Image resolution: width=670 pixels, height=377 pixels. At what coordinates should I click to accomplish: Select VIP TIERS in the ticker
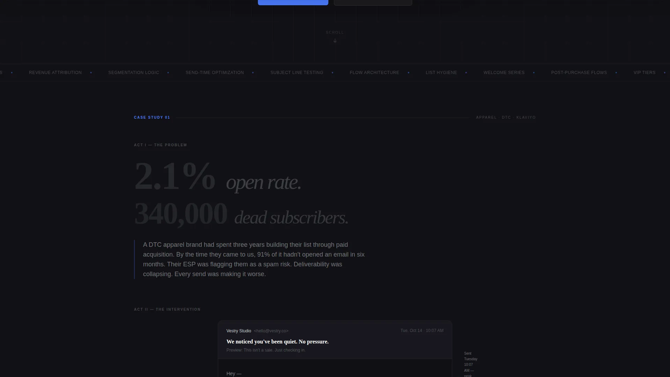coord(645,73)
